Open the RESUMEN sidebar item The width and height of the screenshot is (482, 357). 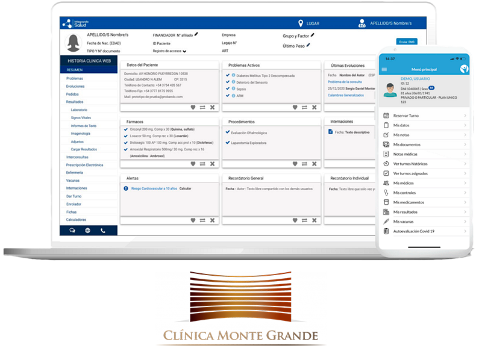coord(74,70)
